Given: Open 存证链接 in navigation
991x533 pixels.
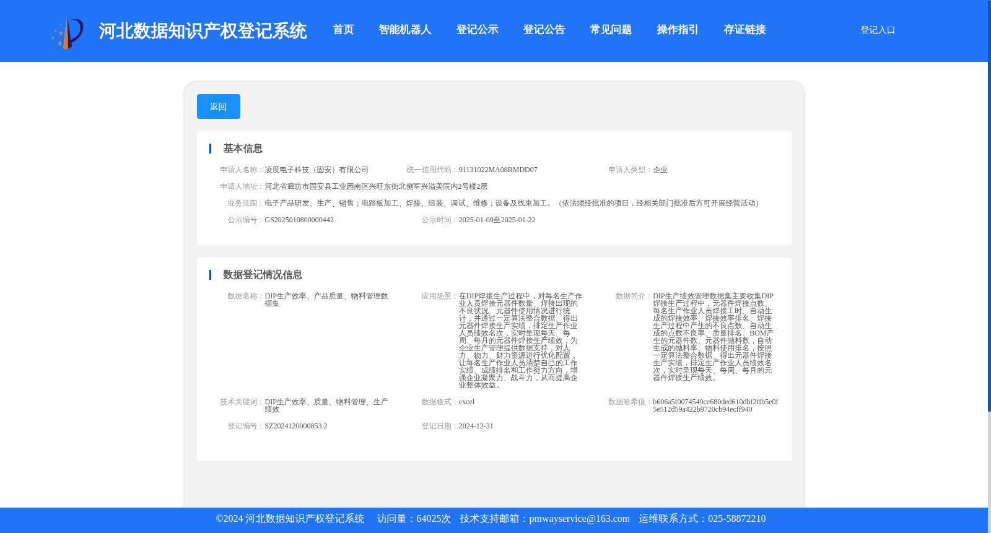Looking at the screenshot, I should (744, 30).
